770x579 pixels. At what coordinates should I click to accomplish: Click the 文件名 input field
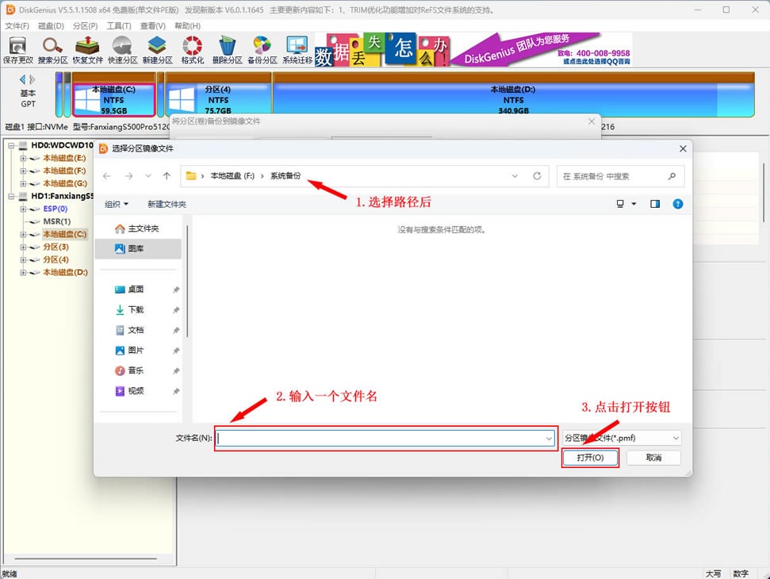pyautogui.click(x=379, y=438)
